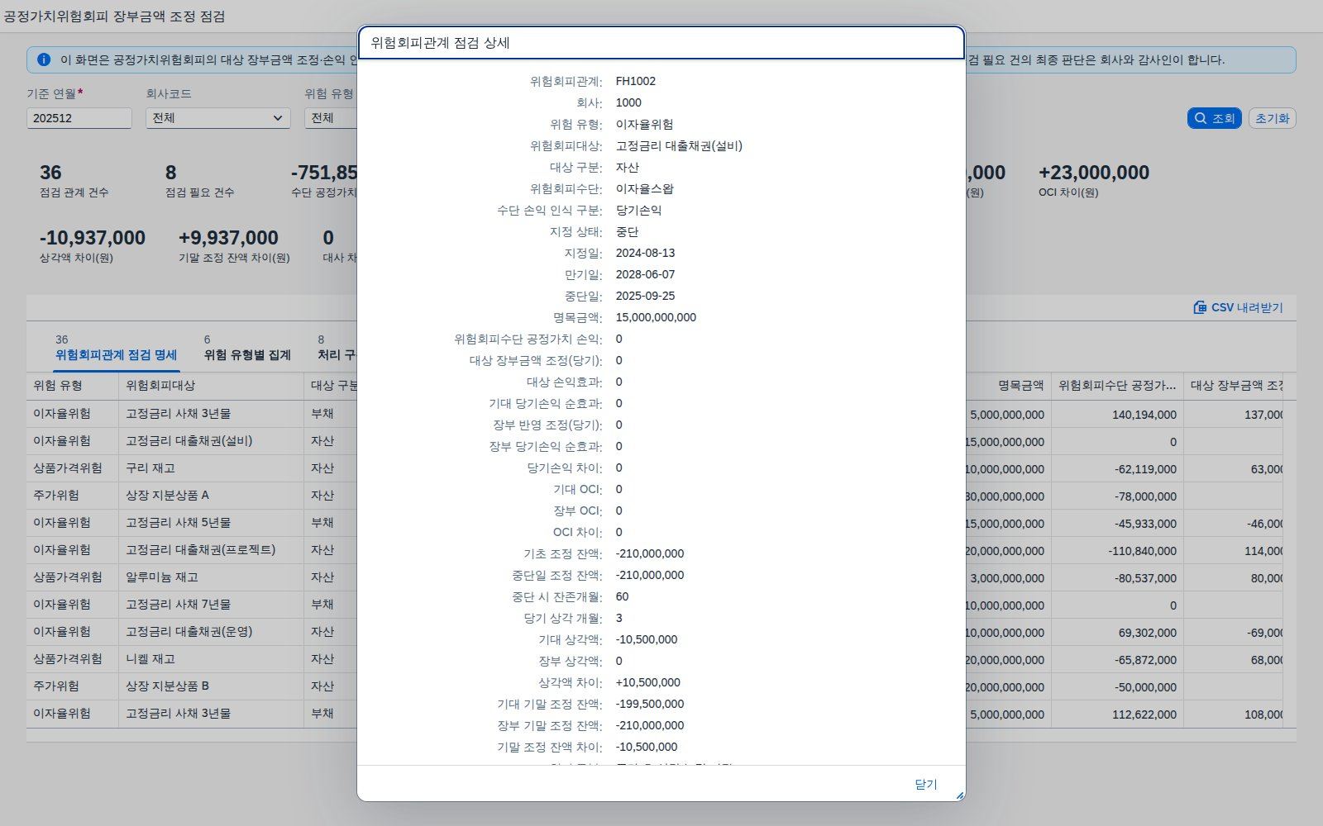This screenshot has width=1323, height=826.
Task: Click the FH1002 value in the dialog
Action: pos(635,81)
